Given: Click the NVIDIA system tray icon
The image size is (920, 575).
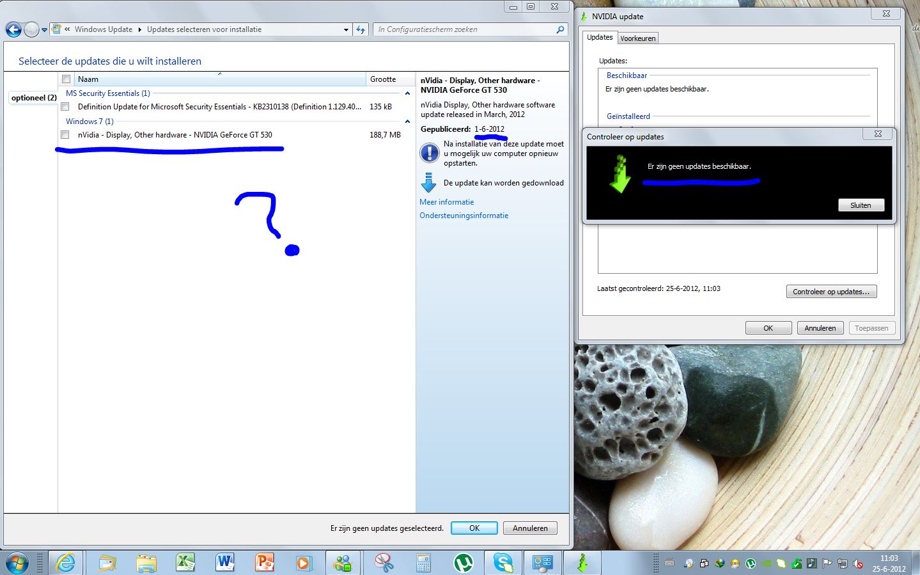Looking at the screenshot, I should tap(766, 563).
